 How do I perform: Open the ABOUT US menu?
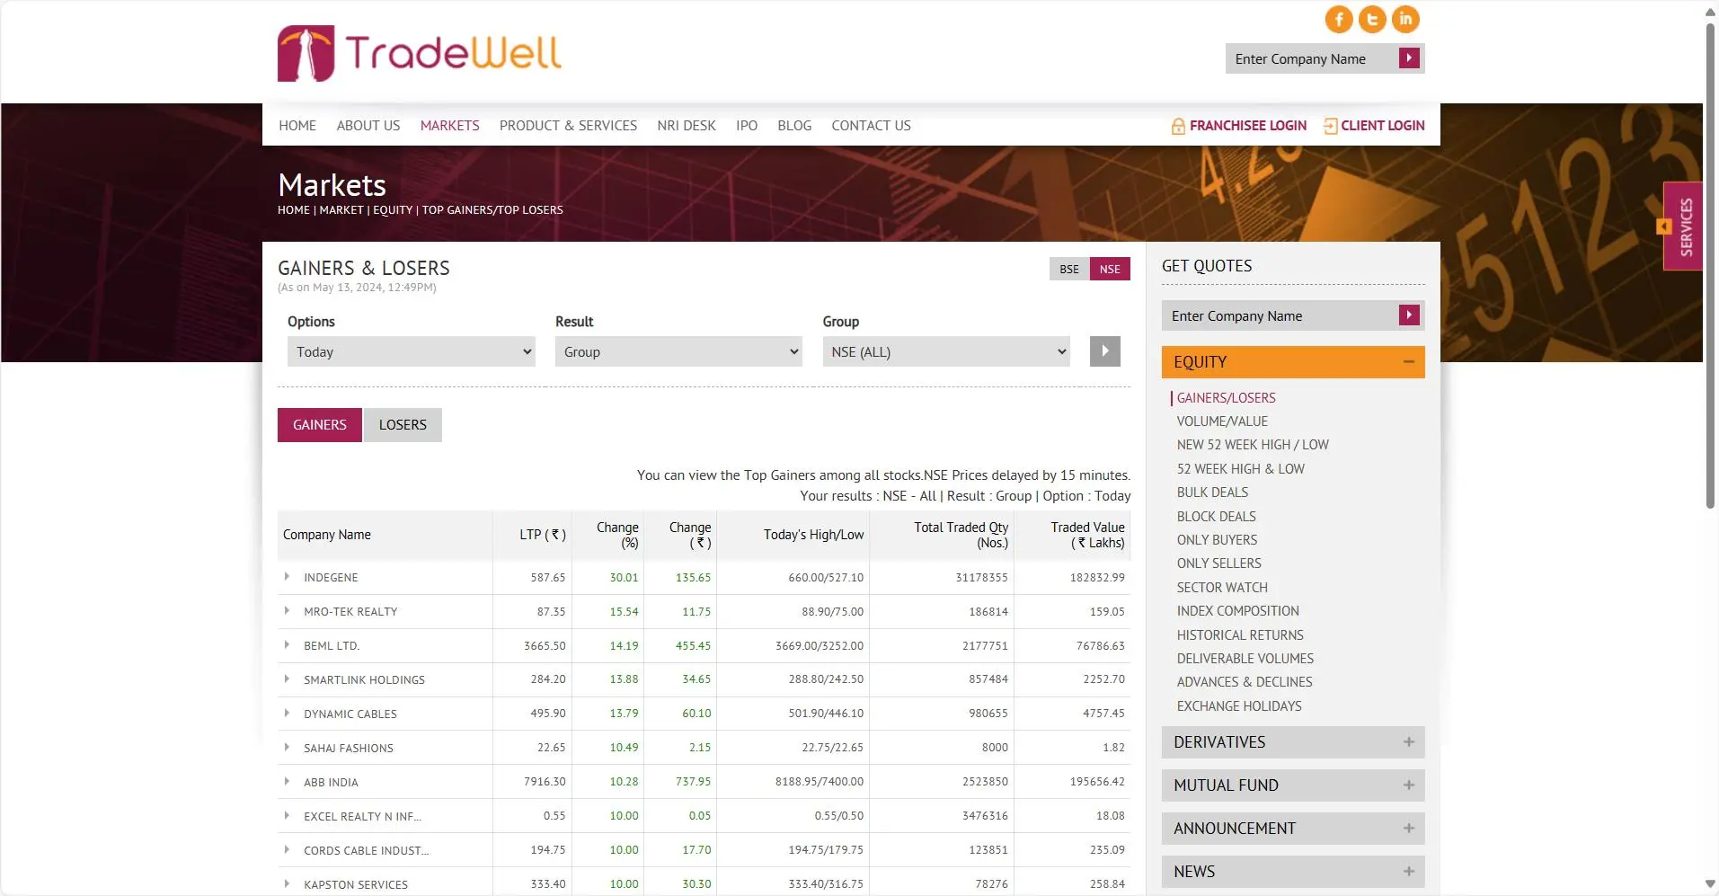pos(368,126)
